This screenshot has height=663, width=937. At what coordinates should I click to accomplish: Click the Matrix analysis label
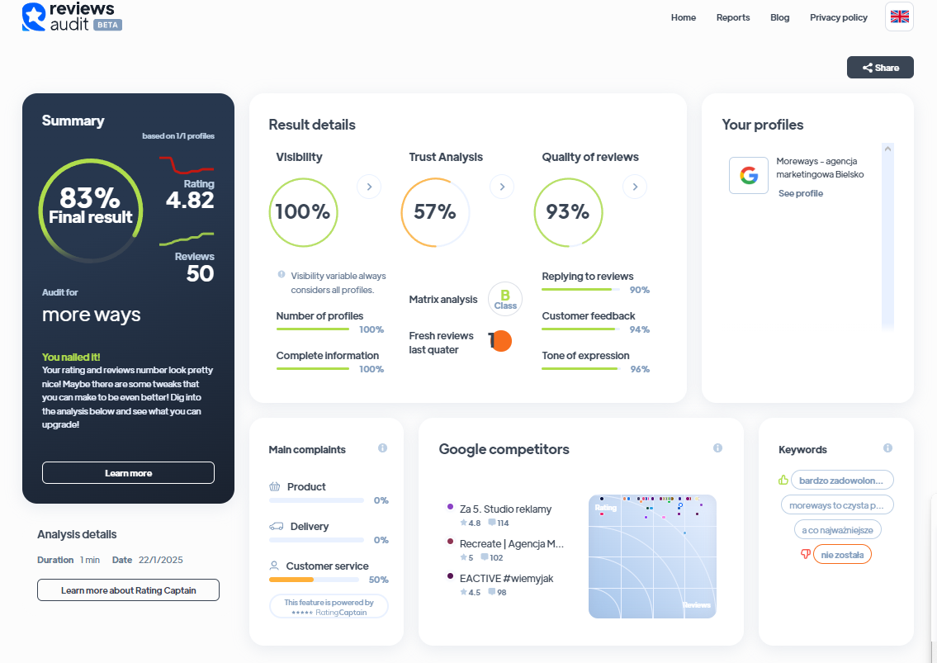click(443, 300)
